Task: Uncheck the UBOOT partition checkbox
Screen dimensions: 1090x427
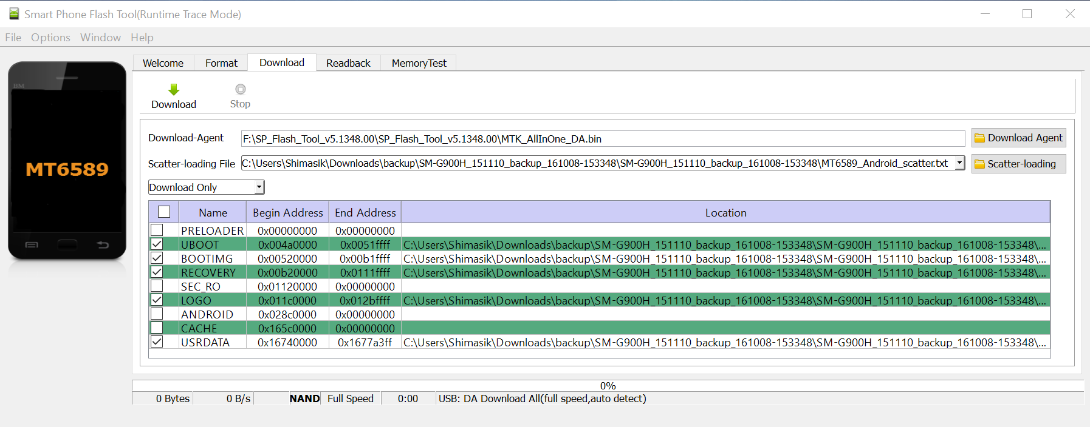Action: click(x=157, y=244)
